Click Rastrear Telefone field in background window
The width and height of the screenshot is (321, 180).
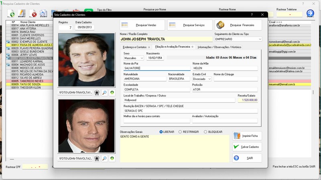click(x=289, y=14)
